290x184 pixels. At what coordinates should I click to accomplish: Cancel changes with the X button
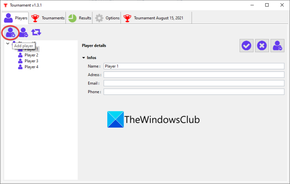(262, 45)
